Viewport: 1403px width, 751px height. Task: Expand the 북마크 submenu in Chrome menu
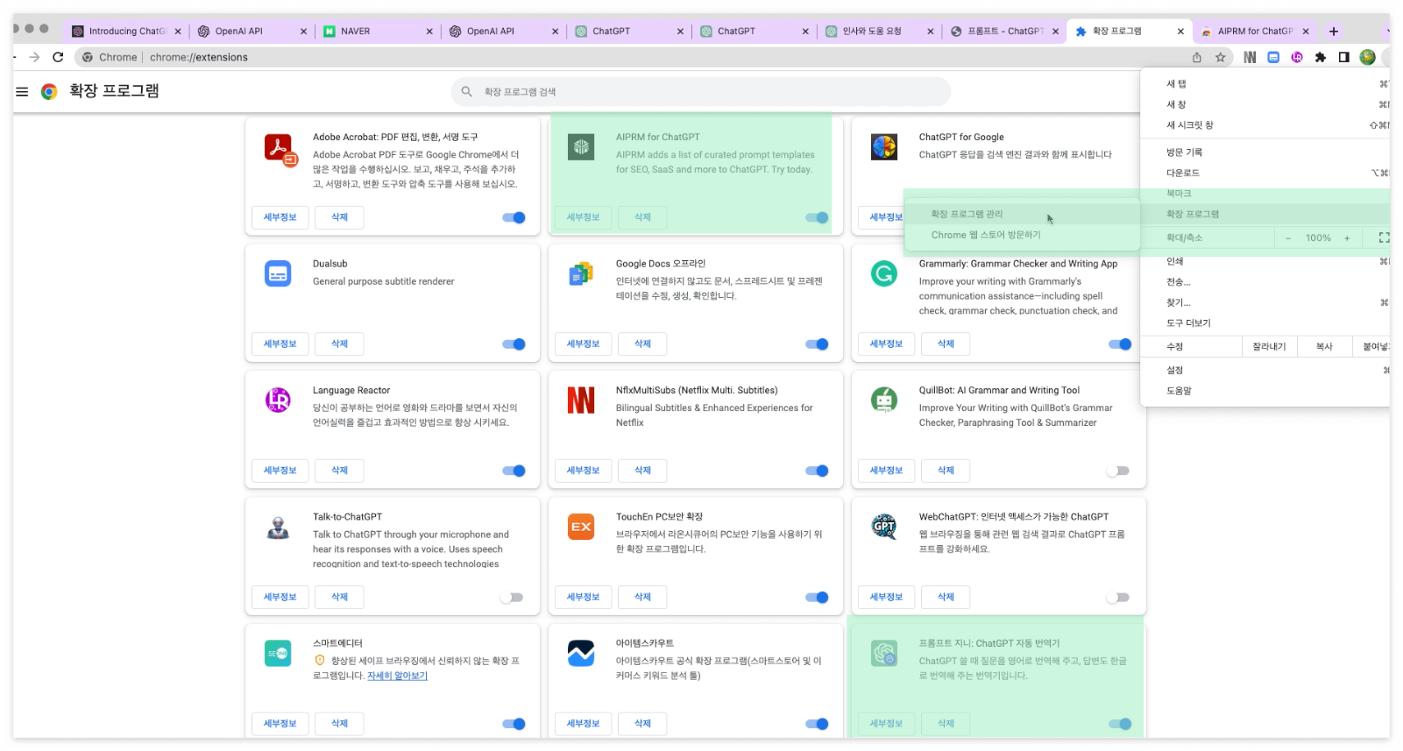tap(1265, 193)
